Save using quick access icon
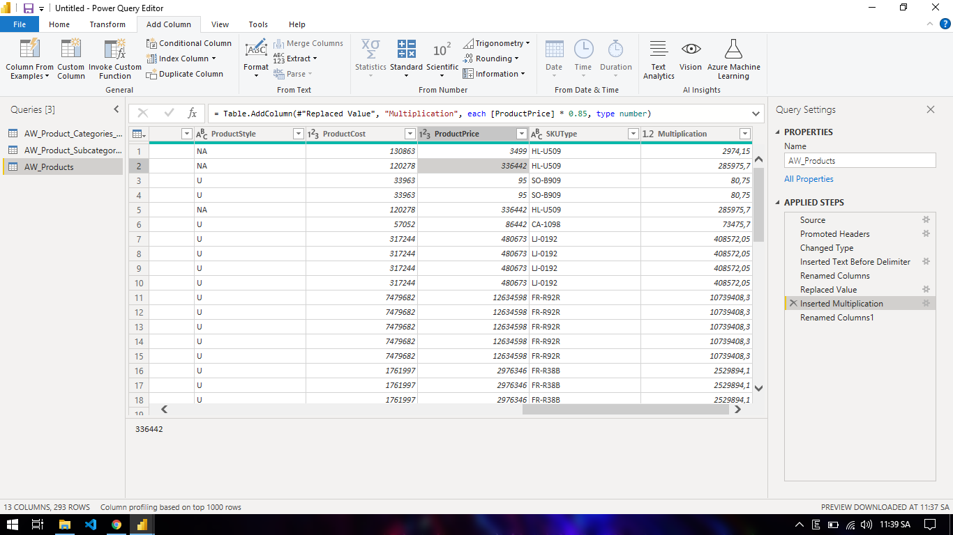Viewport: 953px width, 535px height. tap(29, 8)
